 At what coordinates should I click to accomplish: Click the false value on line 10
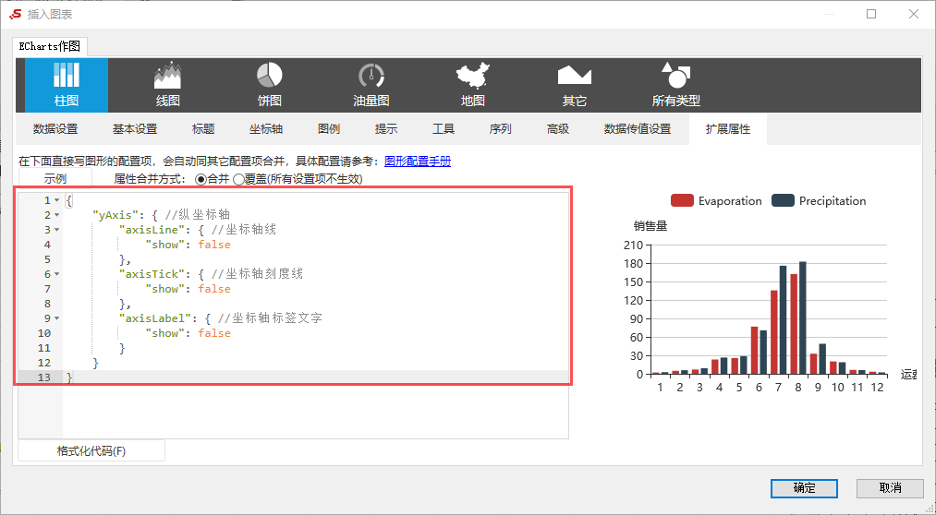coord(214,334)
